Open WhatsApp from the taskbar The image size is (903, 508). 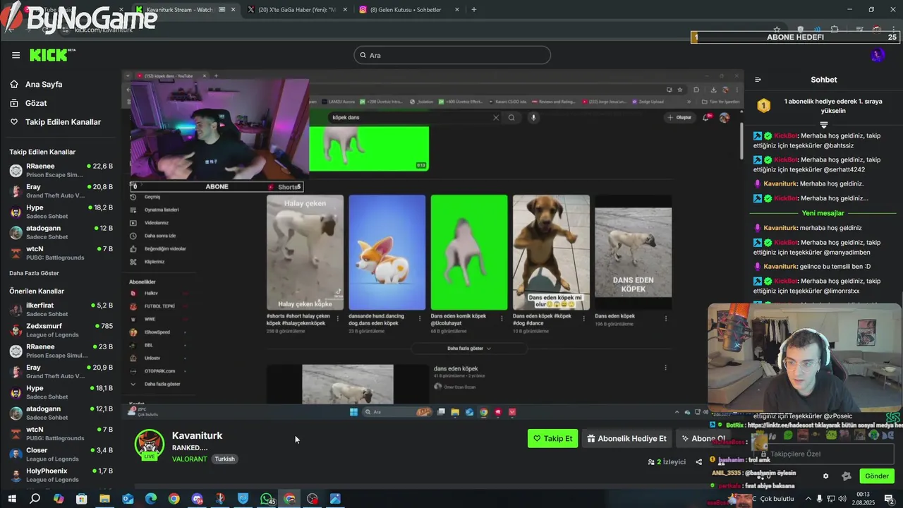click(266, 499)
